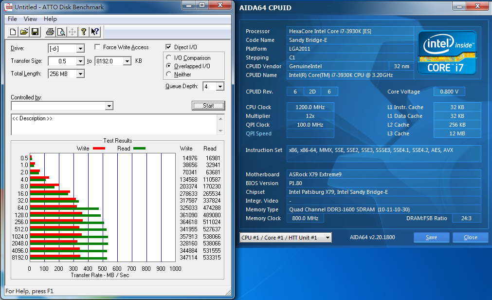Open a saved benchmark file via toolbar
492x300 pixels.
(24, 32)
